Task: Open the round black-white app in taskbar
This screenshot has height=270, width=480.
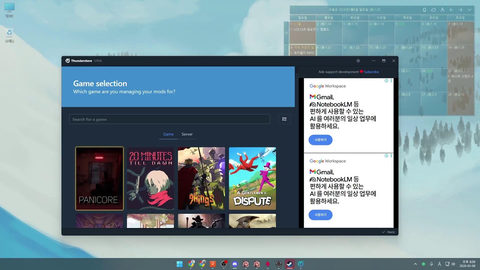Action: 279,264
